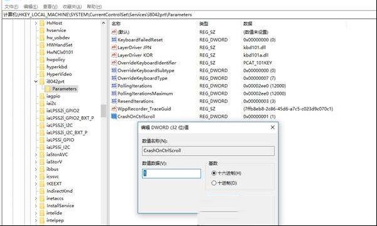Select the iaLPSSi_GPIO tree item
Image resolution: width=377 pixels, height=226 pixels.
(60, 140)
